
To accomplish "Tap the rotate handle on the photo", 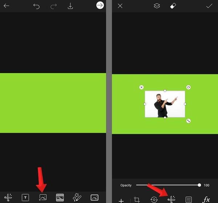I will point(188,87).
